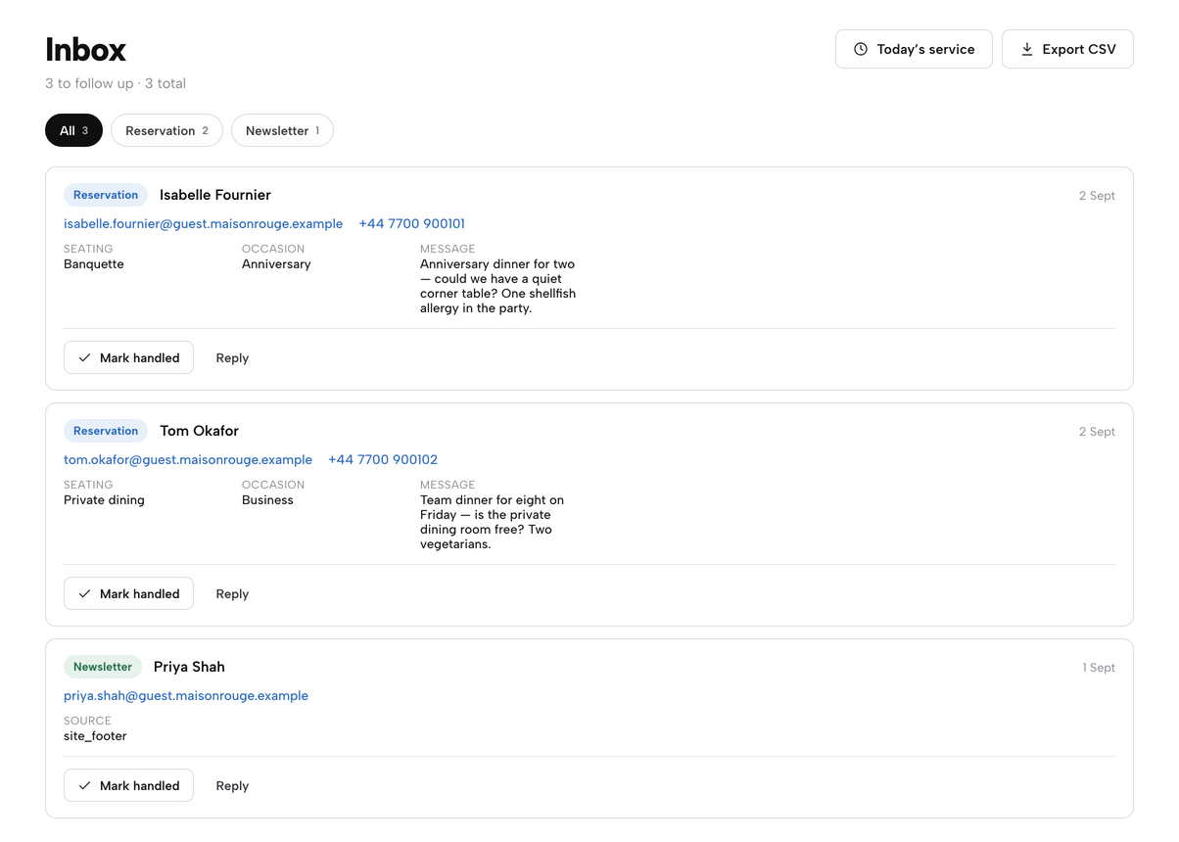Select the All filter tab
1179x842 pixels.
73,130
